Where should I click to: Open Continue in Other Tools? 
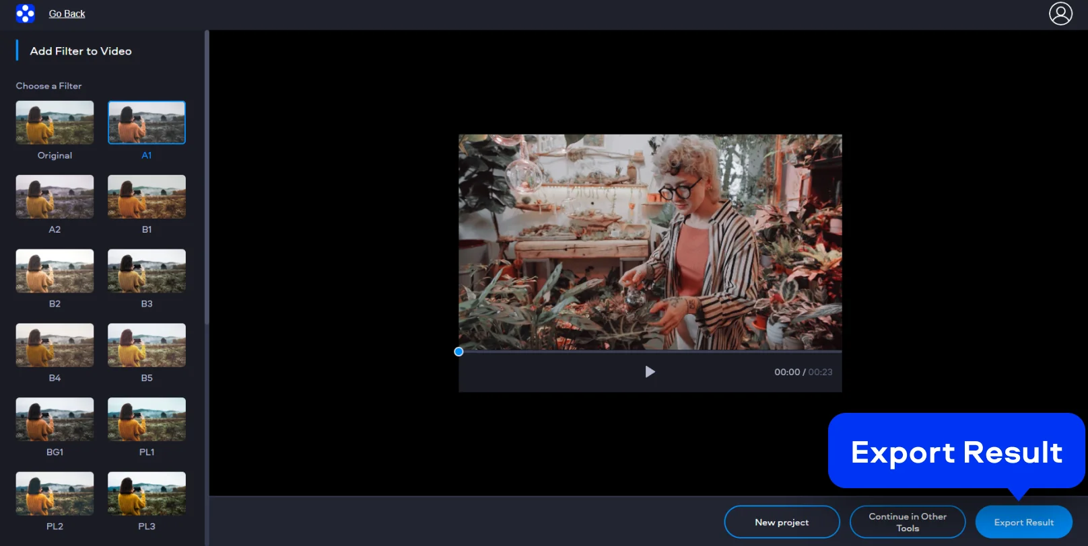[907, 522]
